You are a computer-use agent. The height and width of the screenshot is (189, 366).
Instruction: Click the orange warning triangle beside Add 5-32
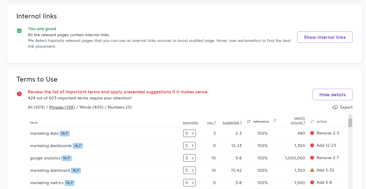point(312,170)
